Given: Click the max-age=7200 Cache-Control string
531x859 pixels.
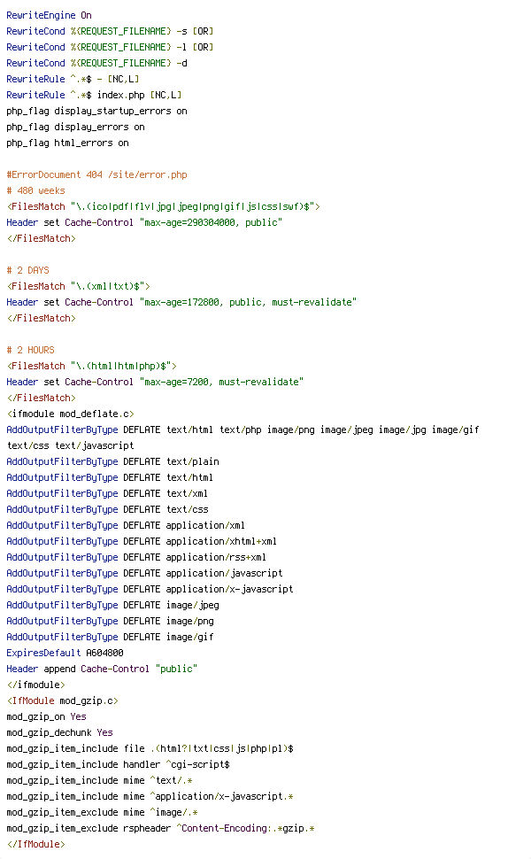Looking at the screenshot, I should click(x=221, y=382).
